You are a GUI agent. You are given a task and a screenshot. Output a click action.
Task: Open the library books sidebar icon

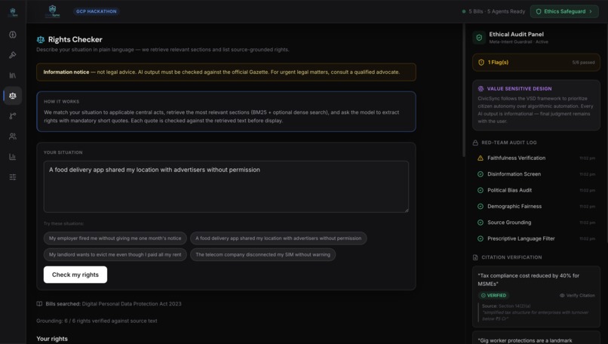(13, 75)
